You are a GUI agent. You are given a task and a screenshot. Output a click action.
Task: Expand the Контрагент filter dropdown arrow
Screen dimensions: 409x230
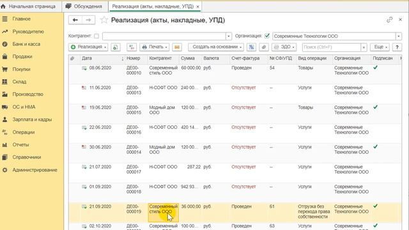[x=229, y=36]
